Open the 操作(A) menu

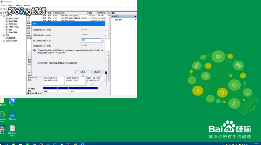pyautogui.click(x=11, y=5)
